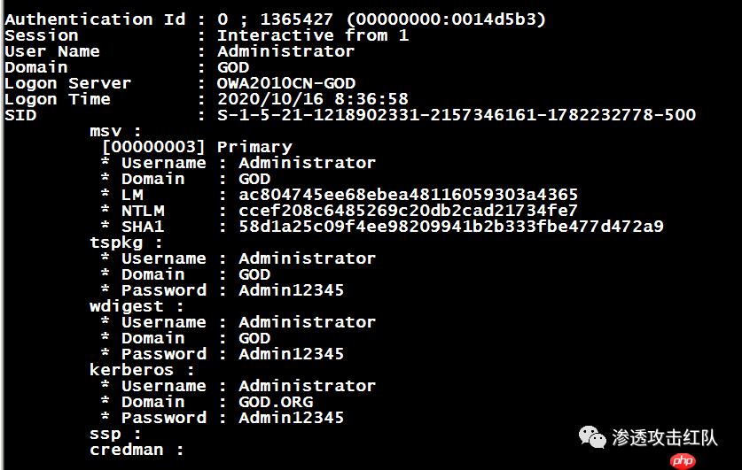Click the wdigest section header
742x470 pixels.
[137, 306]
